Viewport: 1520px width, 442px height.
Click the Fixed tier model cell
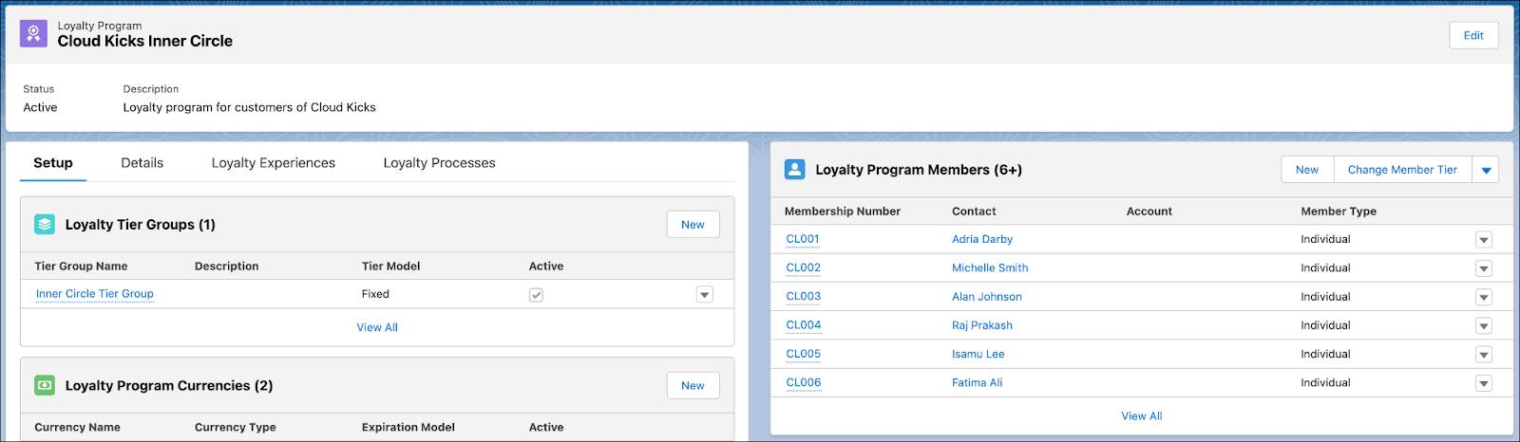(375, 294)
